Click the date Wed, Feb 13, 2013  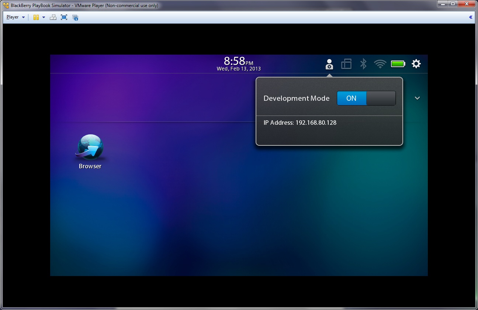tap(239, 69)
